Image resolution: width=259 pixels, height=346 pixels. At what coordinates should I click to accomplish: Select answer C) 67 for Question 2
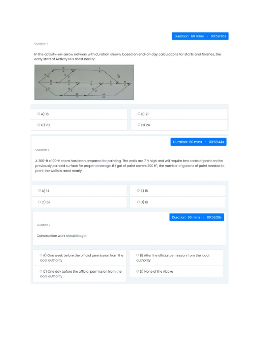[x=40, y=202]
